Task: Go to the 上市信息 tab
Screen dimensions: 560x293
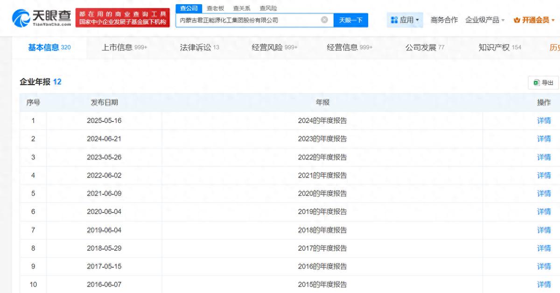Action: point(124,47)
